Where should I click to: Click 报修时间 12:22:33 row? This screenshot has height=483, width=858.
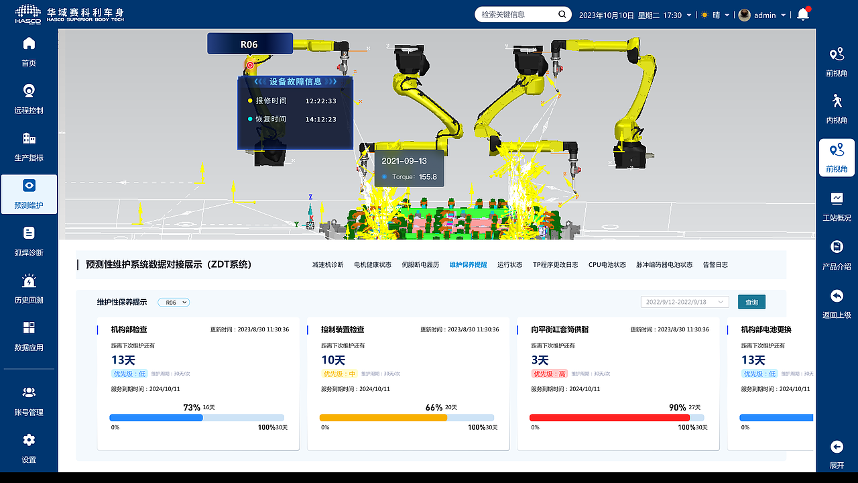[x=292, y=101]
